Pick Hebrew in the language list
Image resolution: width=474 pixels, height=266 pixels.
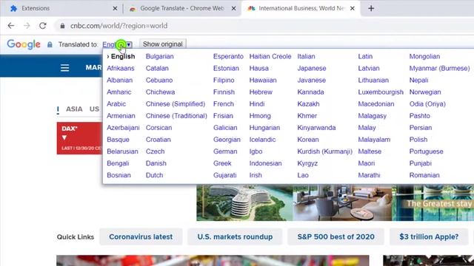261,92
